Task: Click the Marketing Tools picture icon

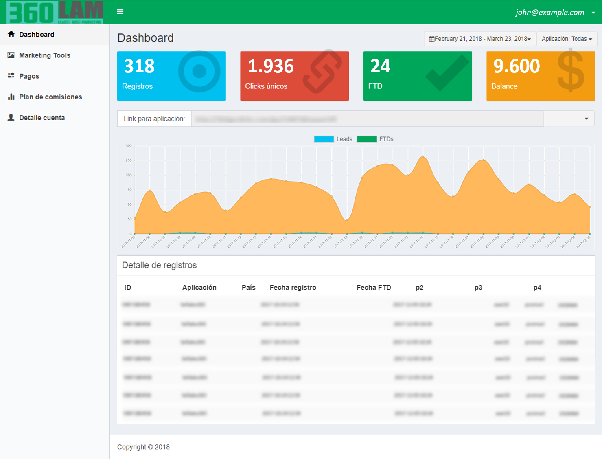Action: (11, 55)
